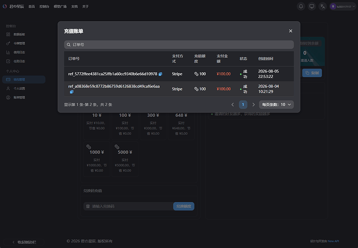This screenshot has height=248, width=358.
Task: Click the purple user avatar icon
Action: 333,7
